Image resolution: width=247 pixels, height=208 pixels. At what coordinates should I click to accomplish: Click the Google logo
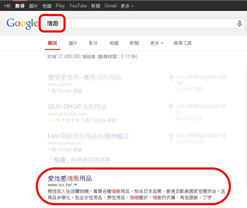(22, 23)
